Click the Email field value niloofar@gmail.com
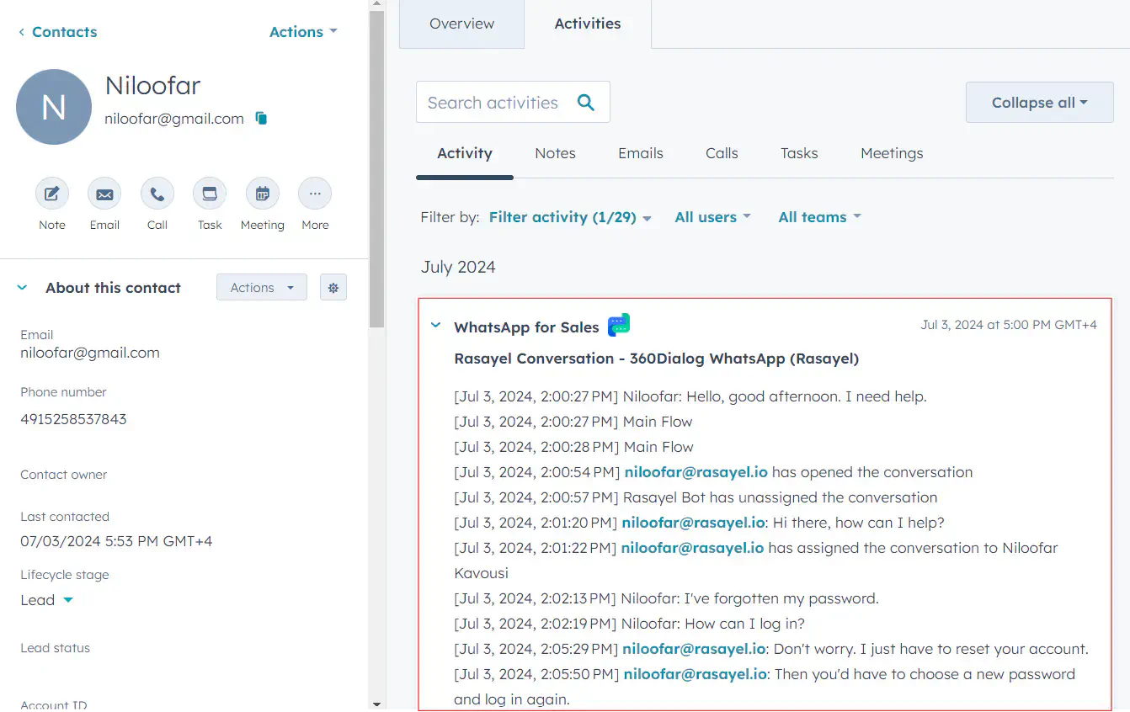Image resolution: width=1130 pixels, height=712 pixels. (x=90, y=353)
